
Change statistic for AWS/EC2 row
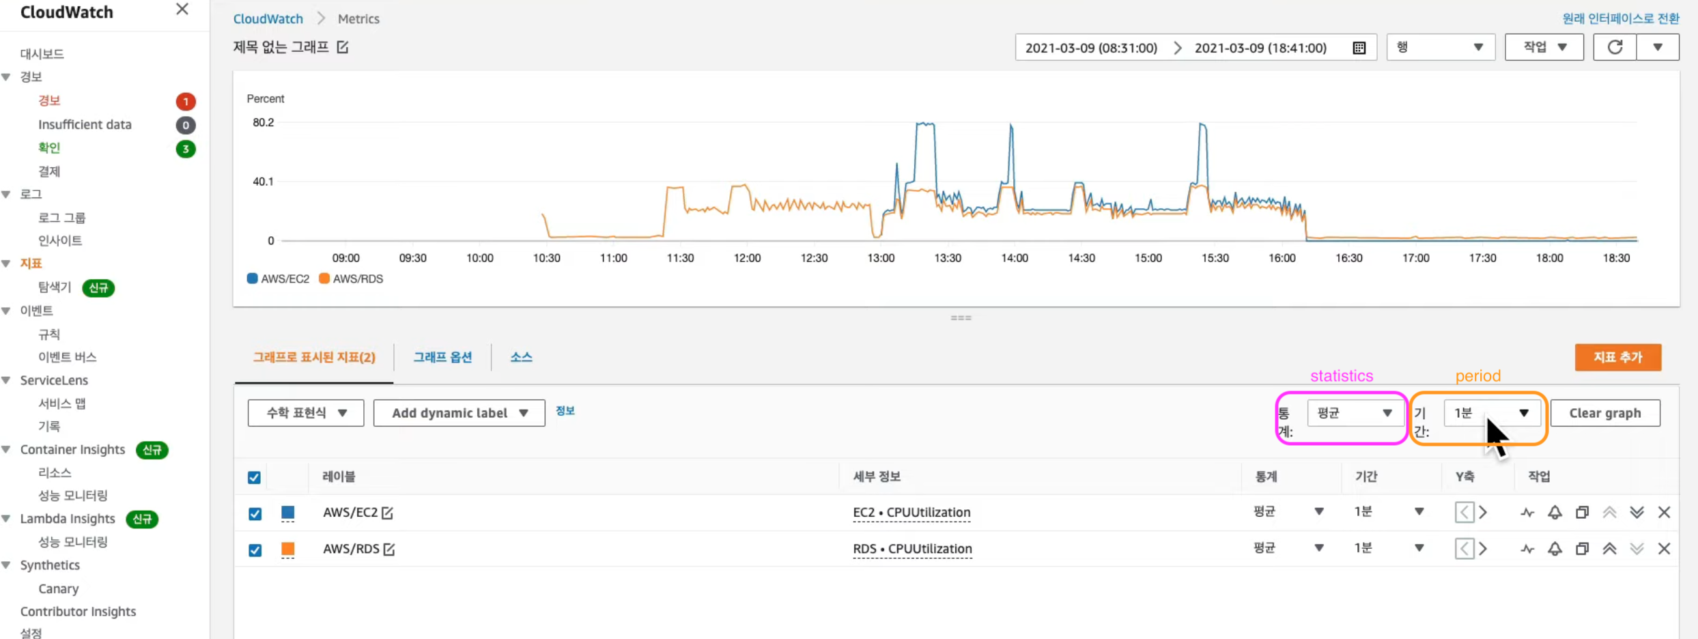(x=1288, y=511)
